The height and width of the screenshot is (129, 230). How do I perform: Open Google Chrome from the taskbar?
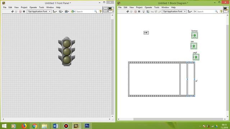(x=34, y=126)
